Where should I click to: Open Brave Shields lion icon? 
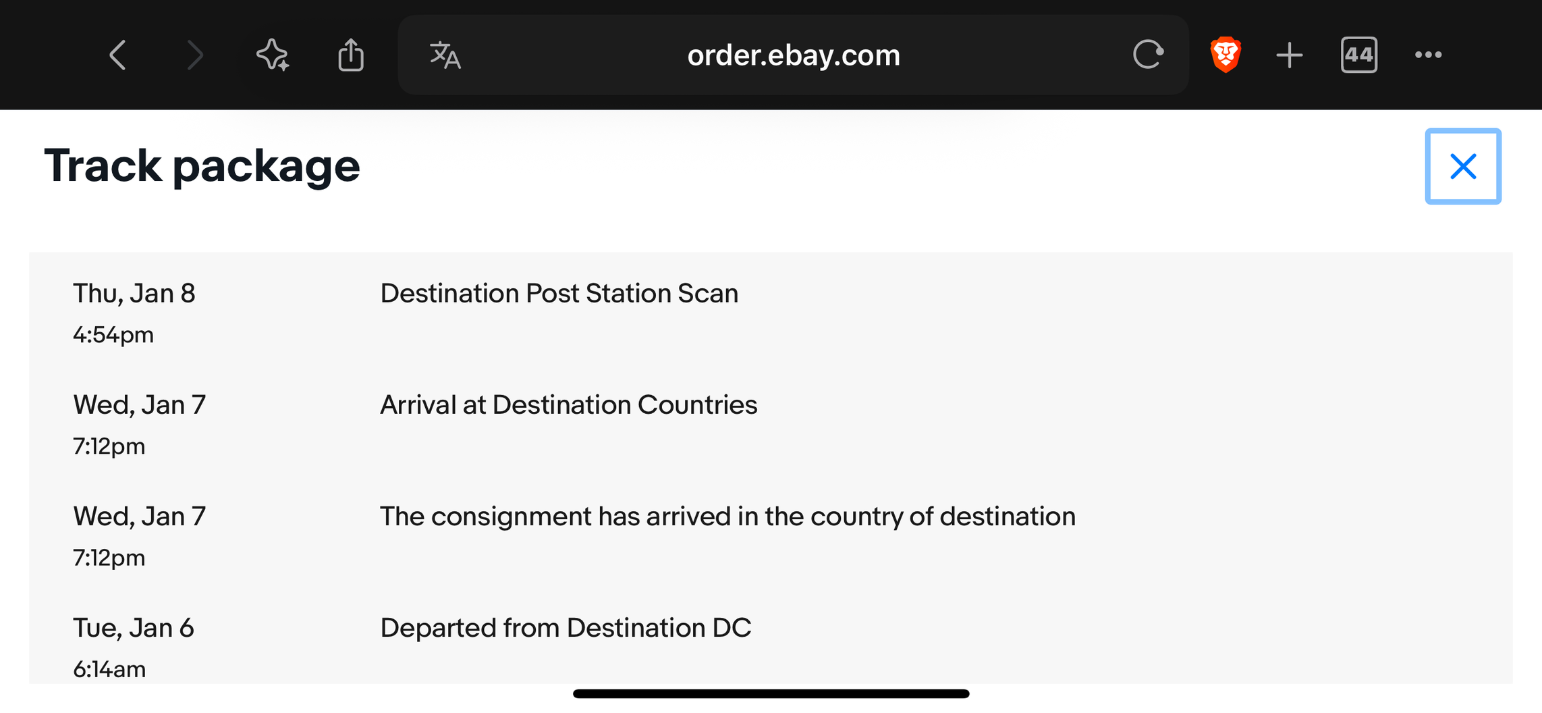click(x=1226, y=55)
